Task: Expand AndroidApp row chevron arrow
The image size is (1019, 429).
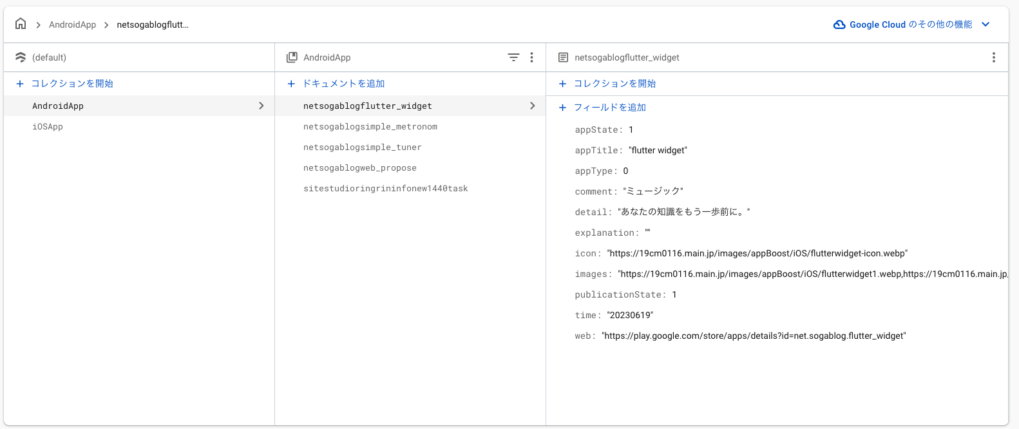Action: pyautogui.click(x=261, y=106)
